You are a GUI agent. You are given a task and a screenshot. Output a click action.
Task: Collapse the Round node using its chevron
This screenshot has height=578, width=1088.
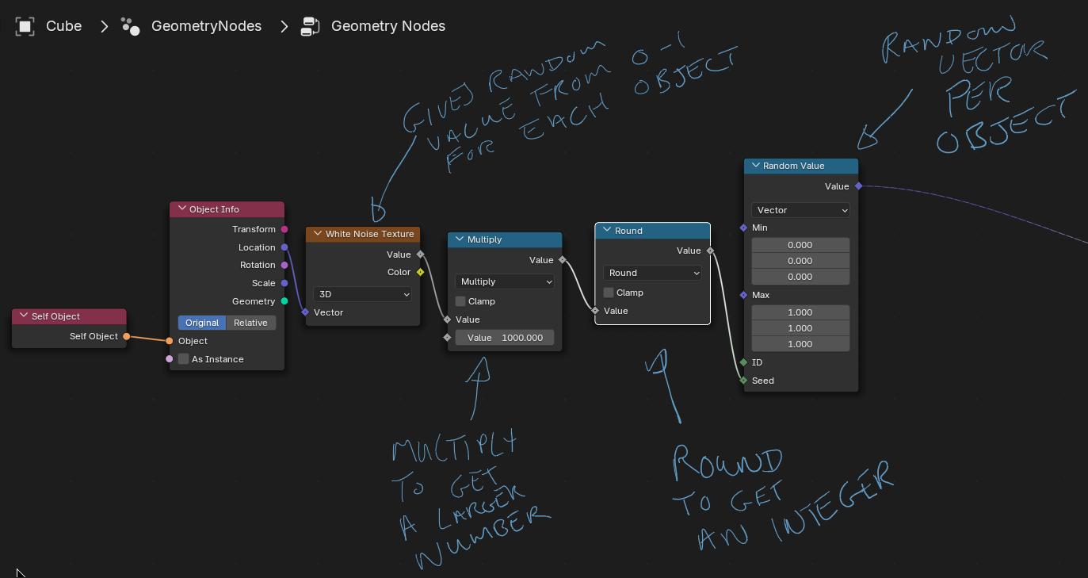(607, 231)
